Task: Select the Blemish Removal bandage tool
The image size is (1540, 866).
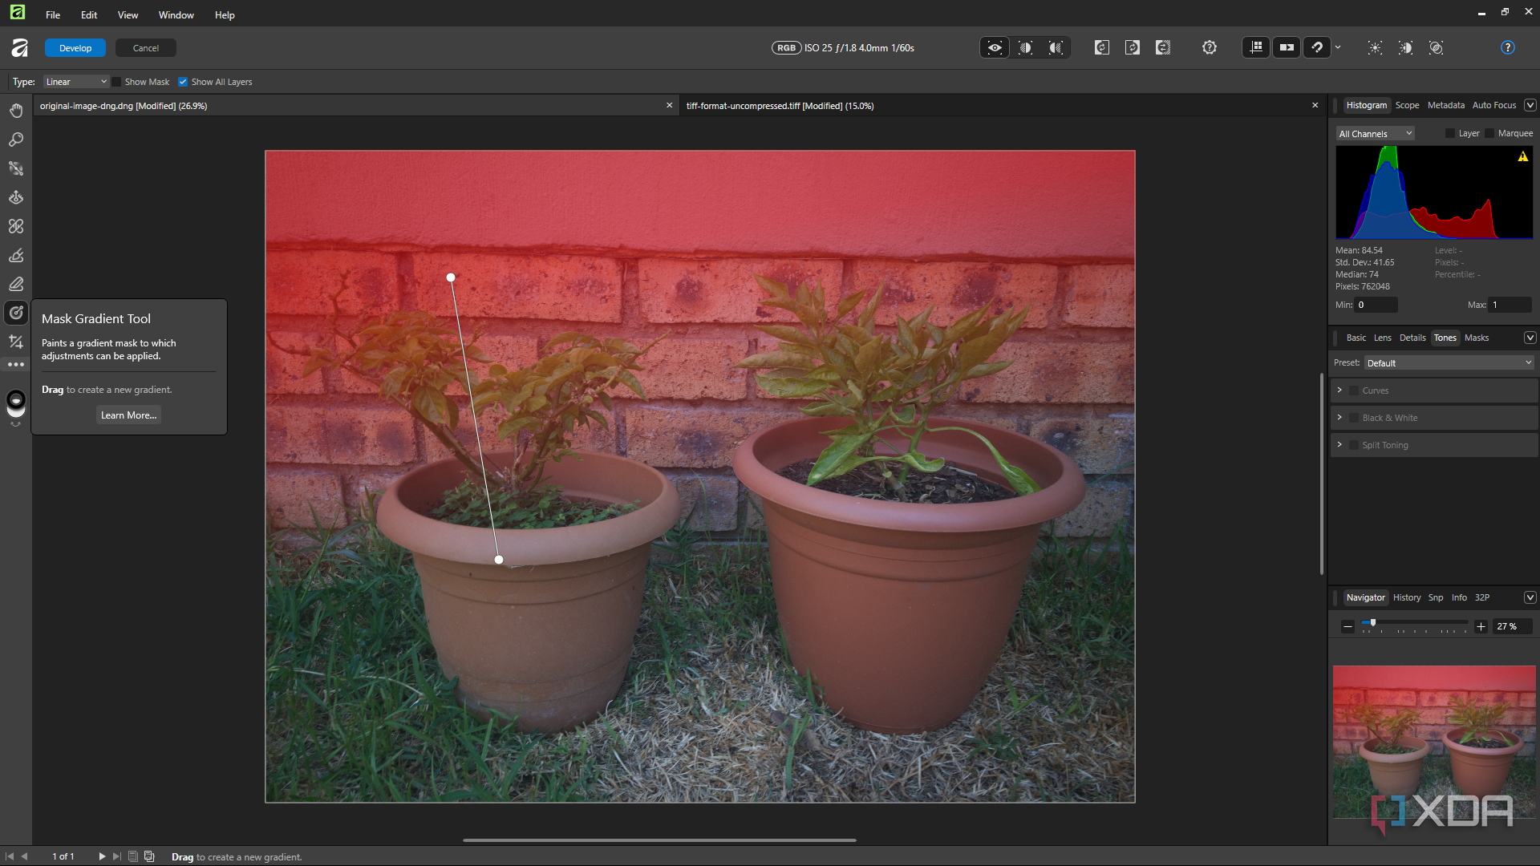Action: [16, 226]
